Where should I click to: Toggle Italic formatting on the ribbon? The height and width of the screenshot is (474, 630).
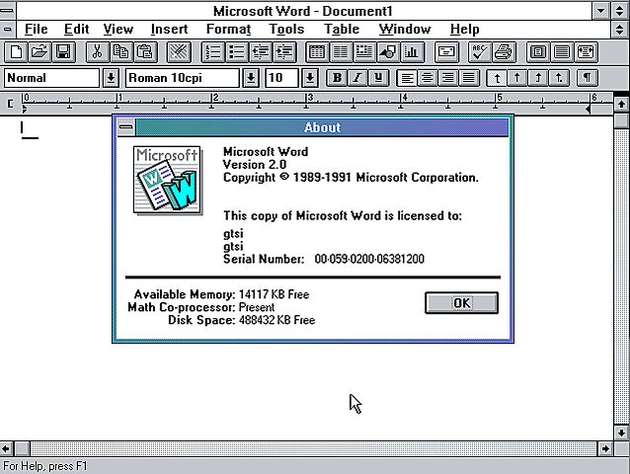pyautogui.click(x=357, y=78)
